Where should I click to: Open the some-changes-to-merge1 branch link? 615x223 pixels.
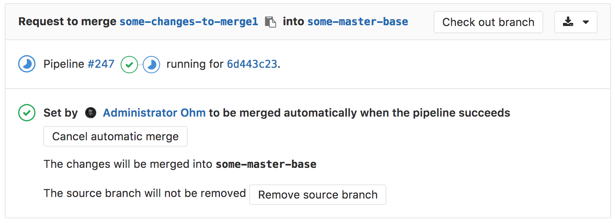pos(189,22)
